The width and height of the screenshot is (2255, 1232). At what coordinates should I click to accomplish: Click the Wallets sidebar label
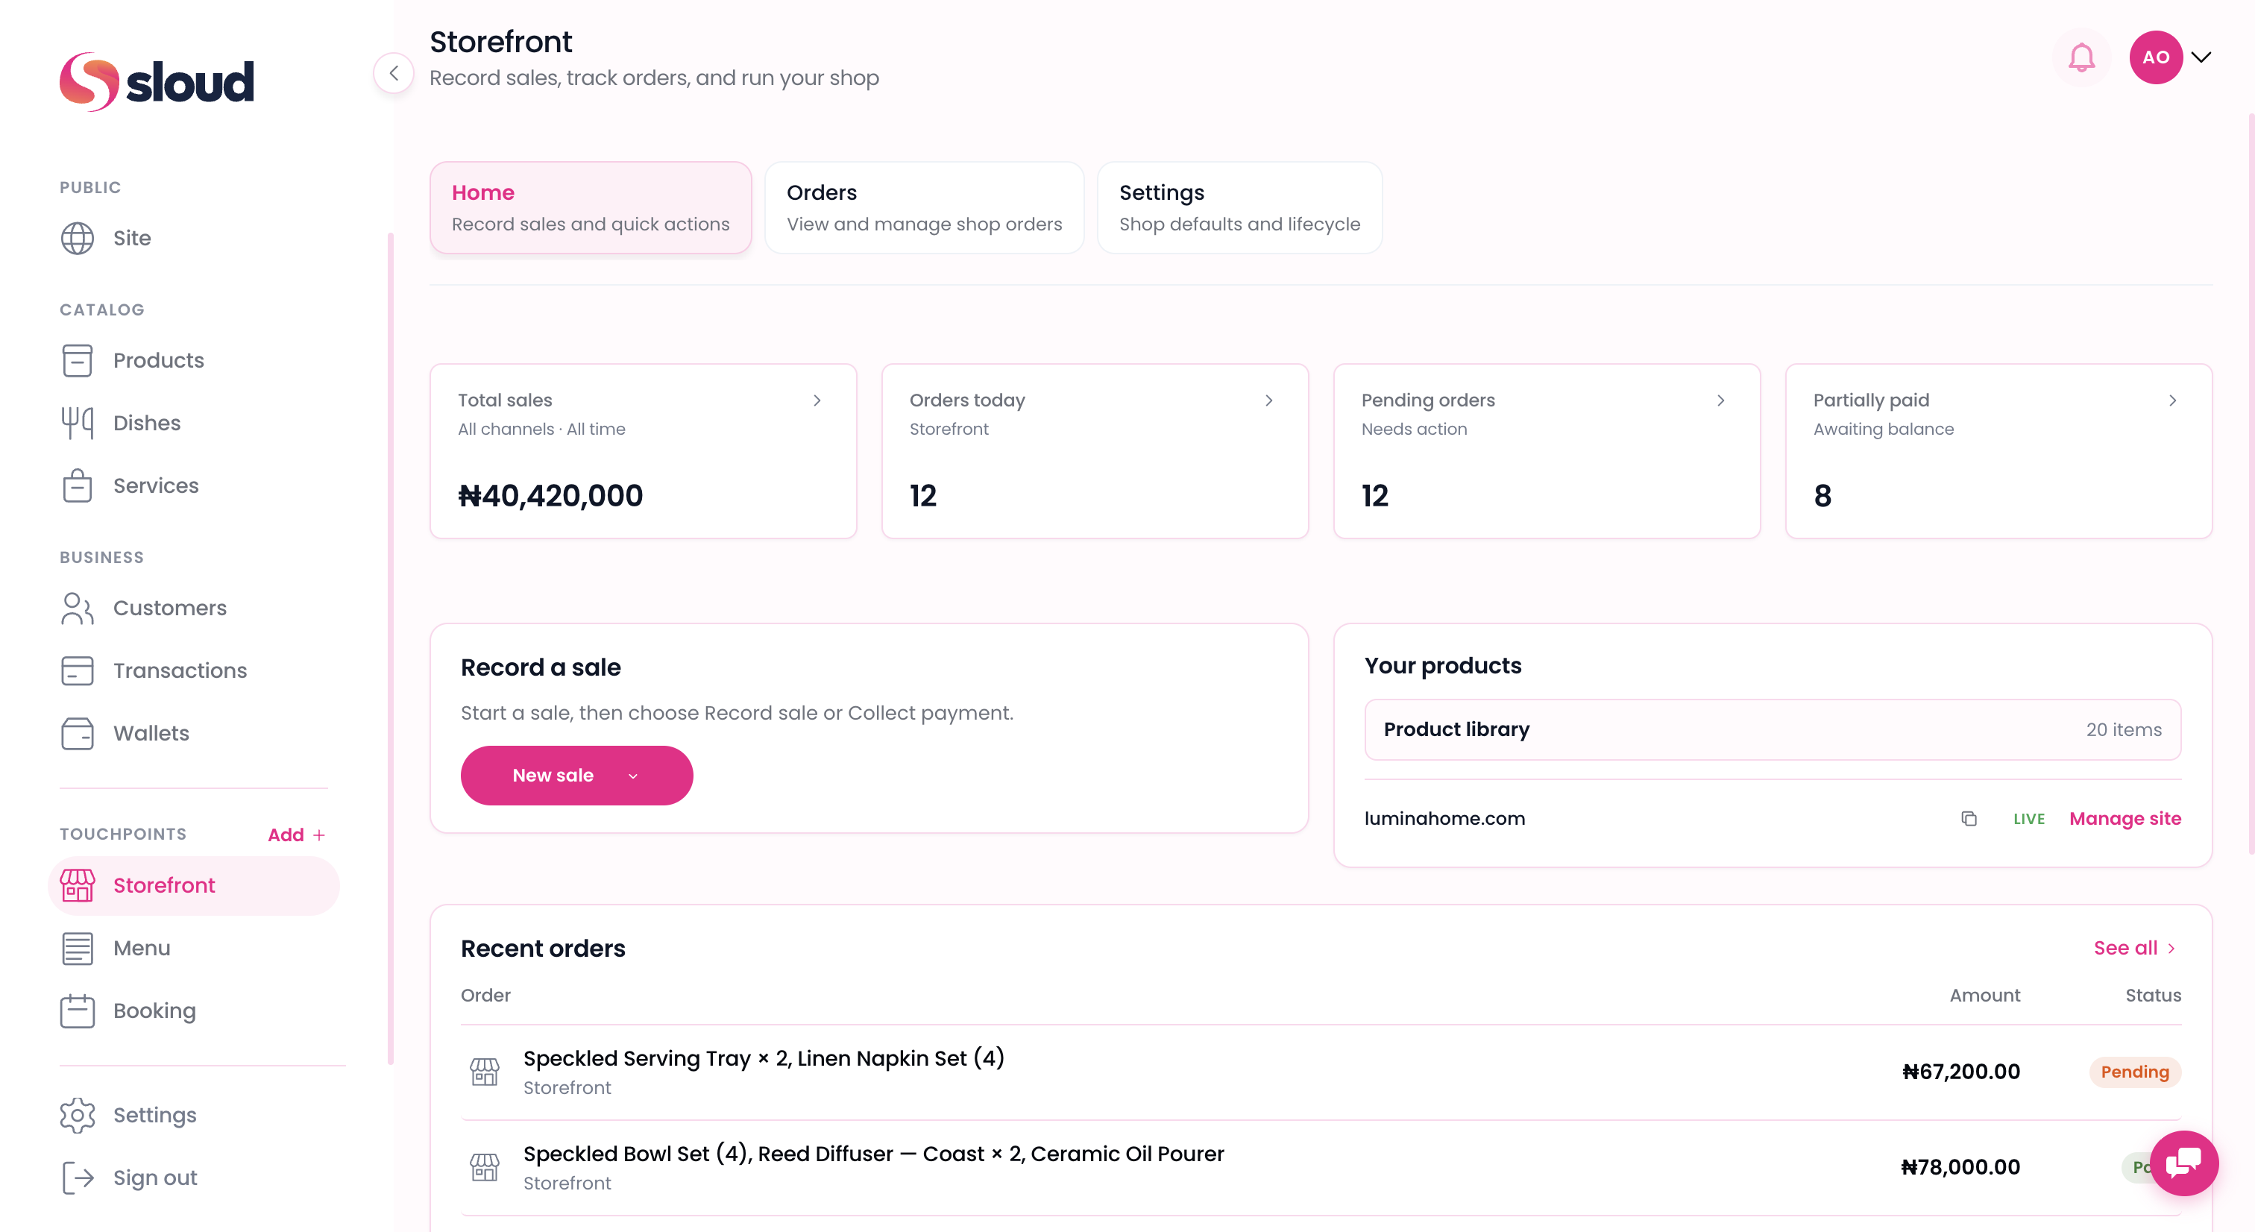pos(151,734)
